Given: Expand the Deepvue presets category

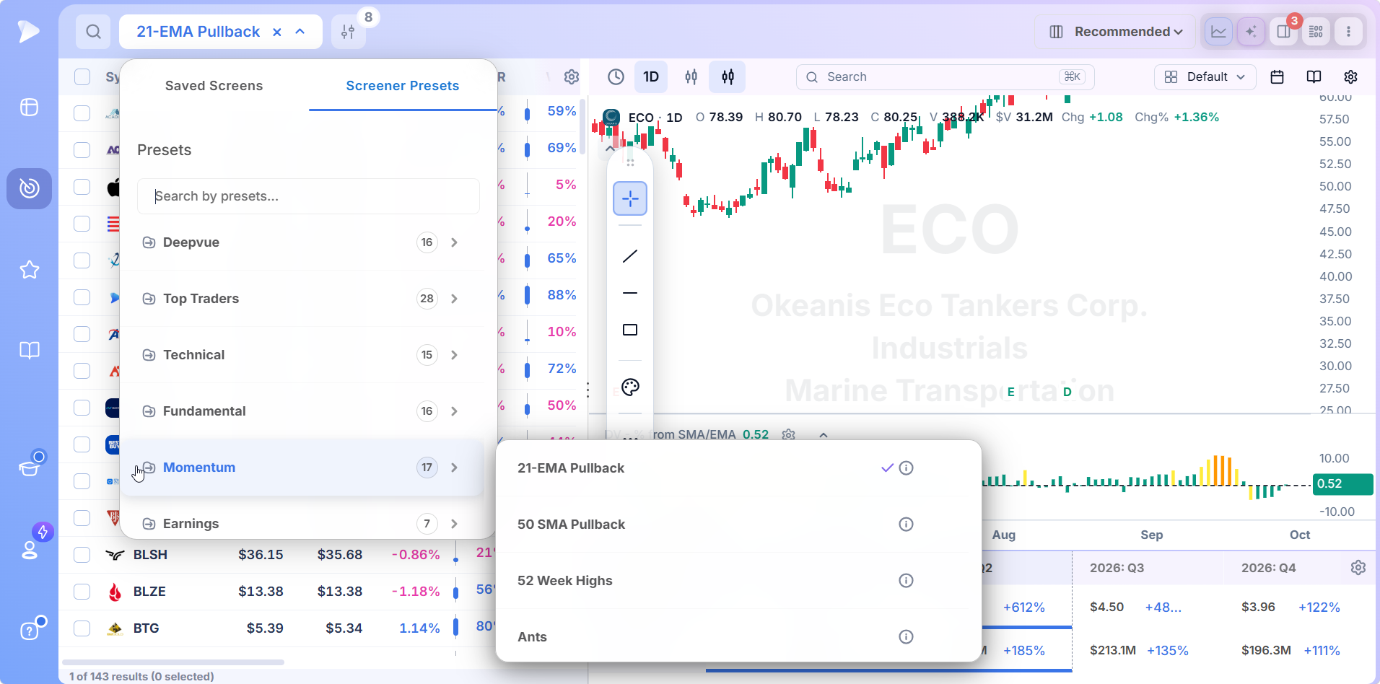Looking at the screenshot, I should tap(302, 242).
